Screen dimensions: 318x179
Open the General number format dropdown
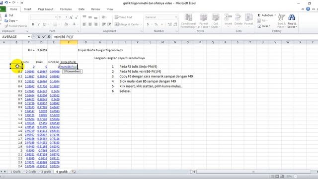[x=176, y=17]
